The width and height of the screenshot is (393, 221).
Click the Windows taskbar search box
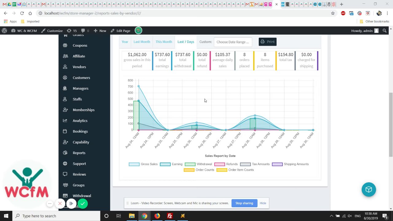click(x=56, y=216)
